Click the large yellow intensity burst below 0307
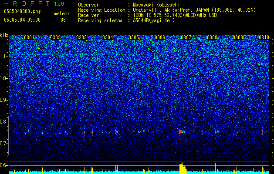Viewport: 274px width, 174px height. pos(183,168)
